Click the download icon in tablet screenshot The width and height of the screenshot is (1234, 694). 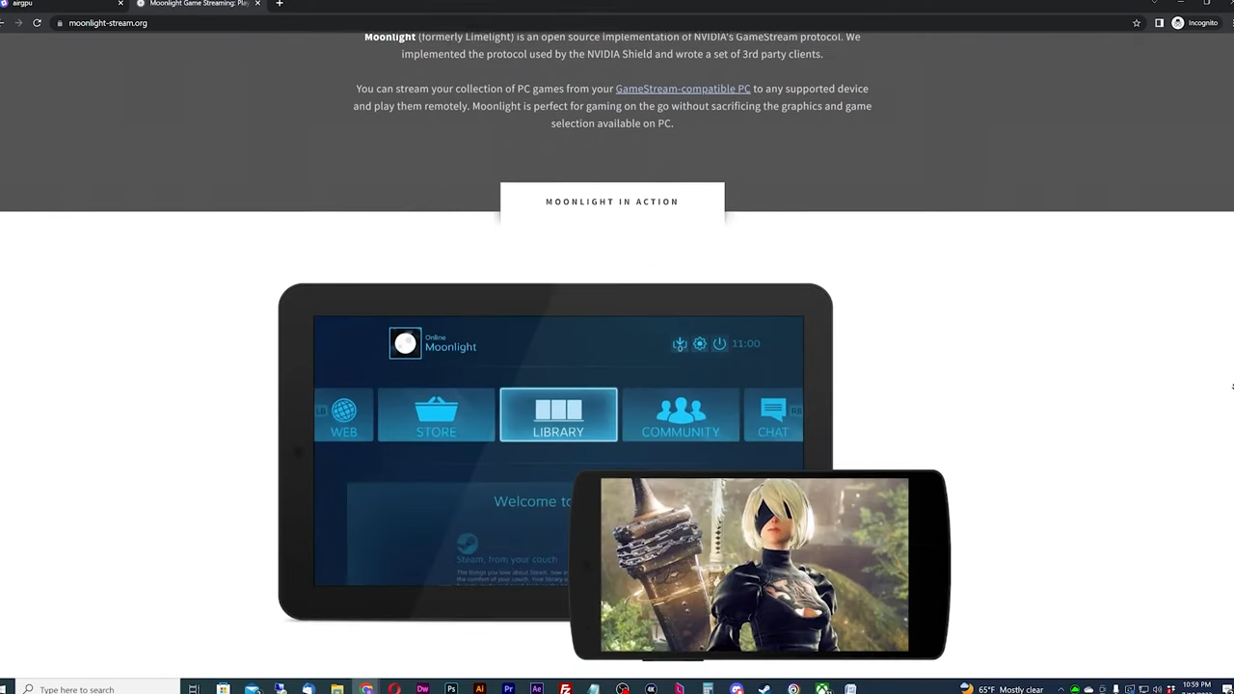coord(680,344)
